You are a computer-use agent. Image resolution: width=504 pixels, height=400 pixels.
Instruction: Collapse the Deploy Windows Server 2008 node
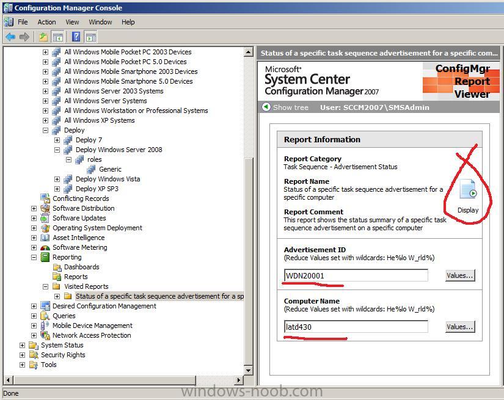point(57,150)
